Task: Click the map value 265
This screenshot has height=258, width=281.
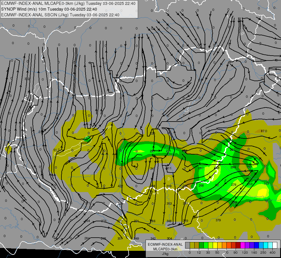Action: coord(185,186)
